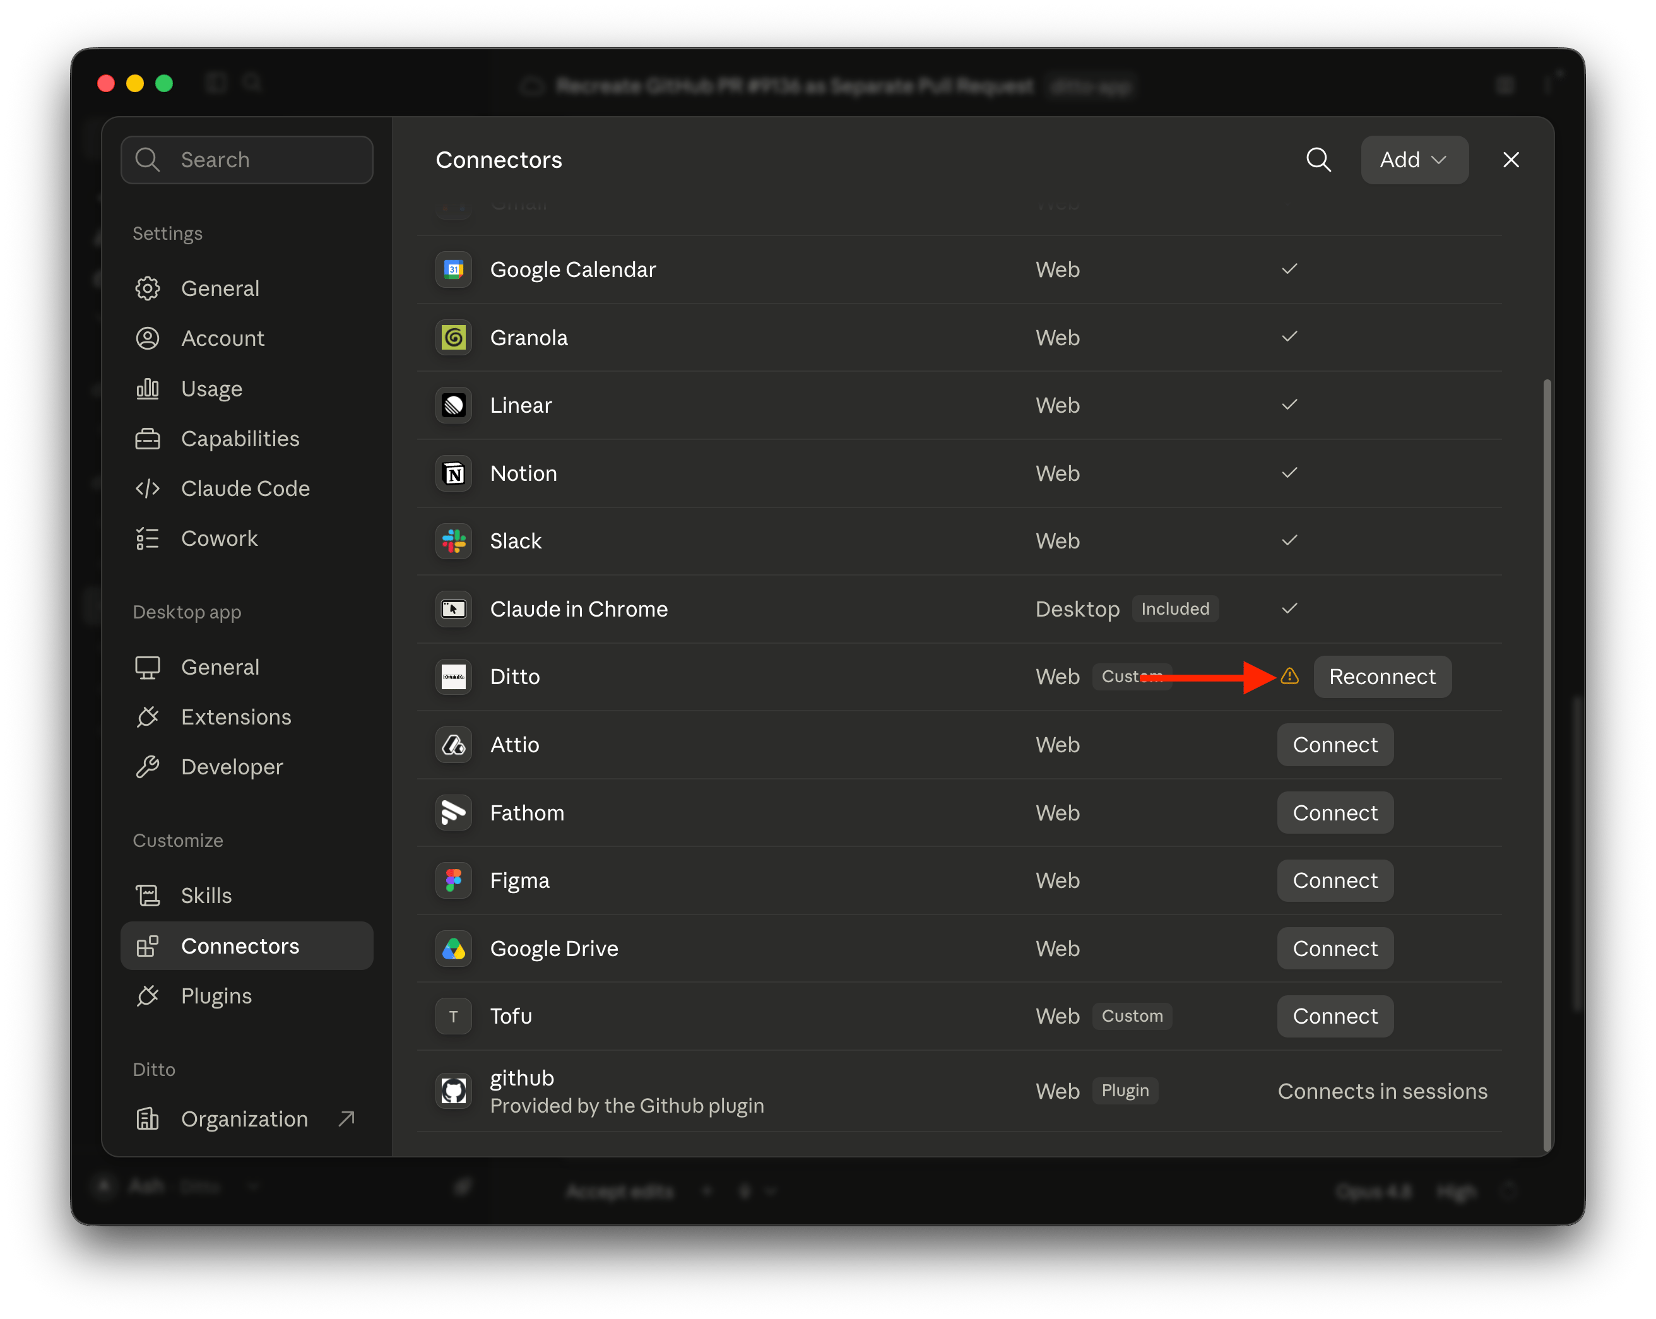Open Extensions settings
This screenshot has width=1656, height=1319.
coord(247,717)
